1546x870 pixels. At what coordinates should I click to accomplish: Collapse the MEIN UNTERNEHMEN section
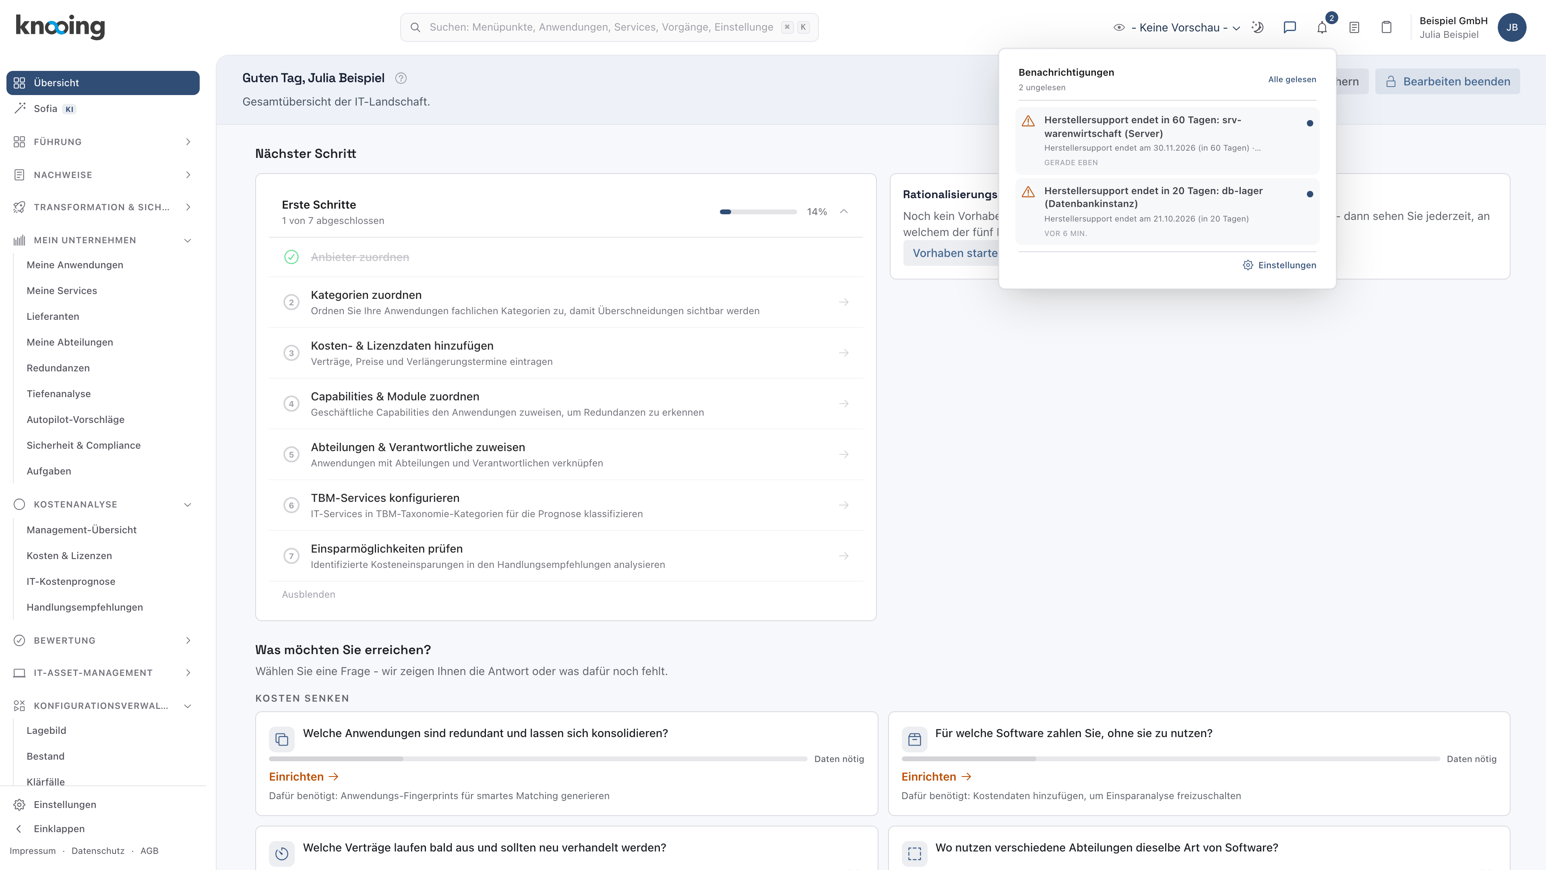tap(103, 240)
